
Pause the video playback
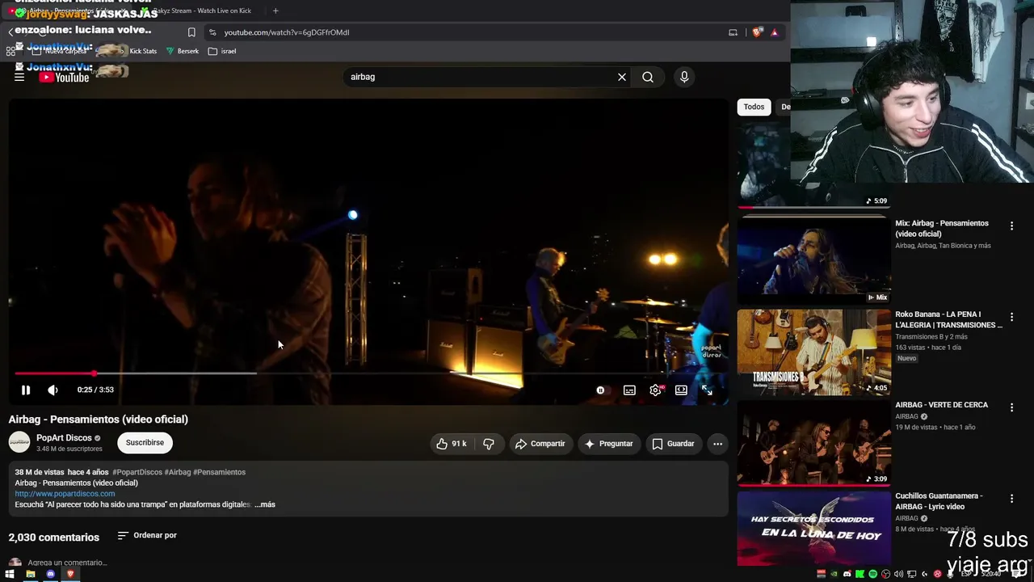25,390
